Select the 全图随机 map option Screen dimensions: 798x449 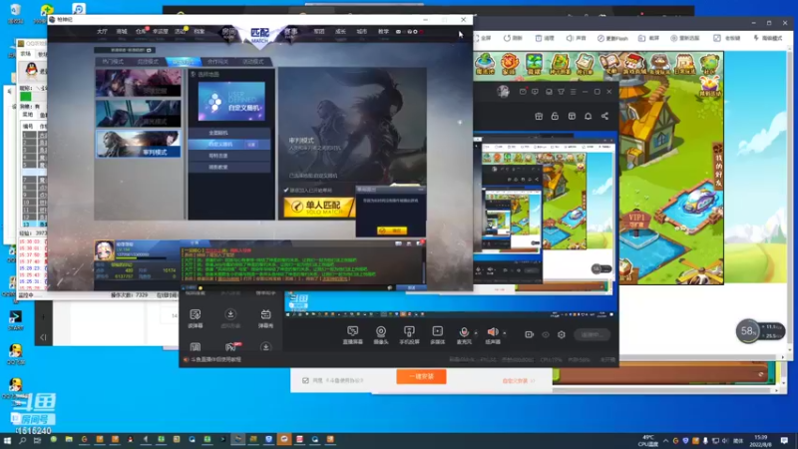[x=229, y=133]
